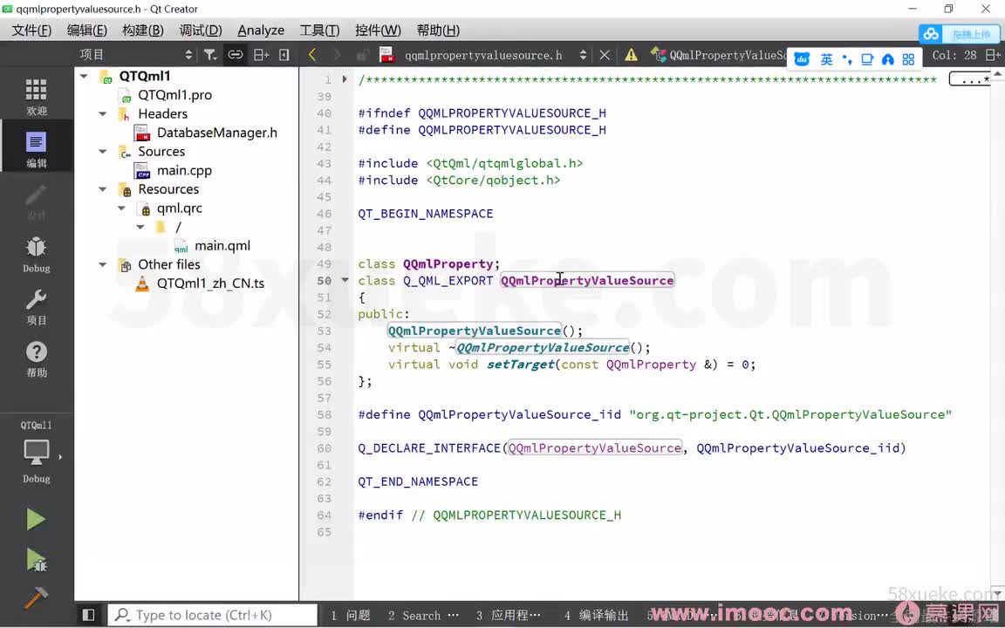Select QTQml1_zh_CN.ts in the tree

pos(210,283)
